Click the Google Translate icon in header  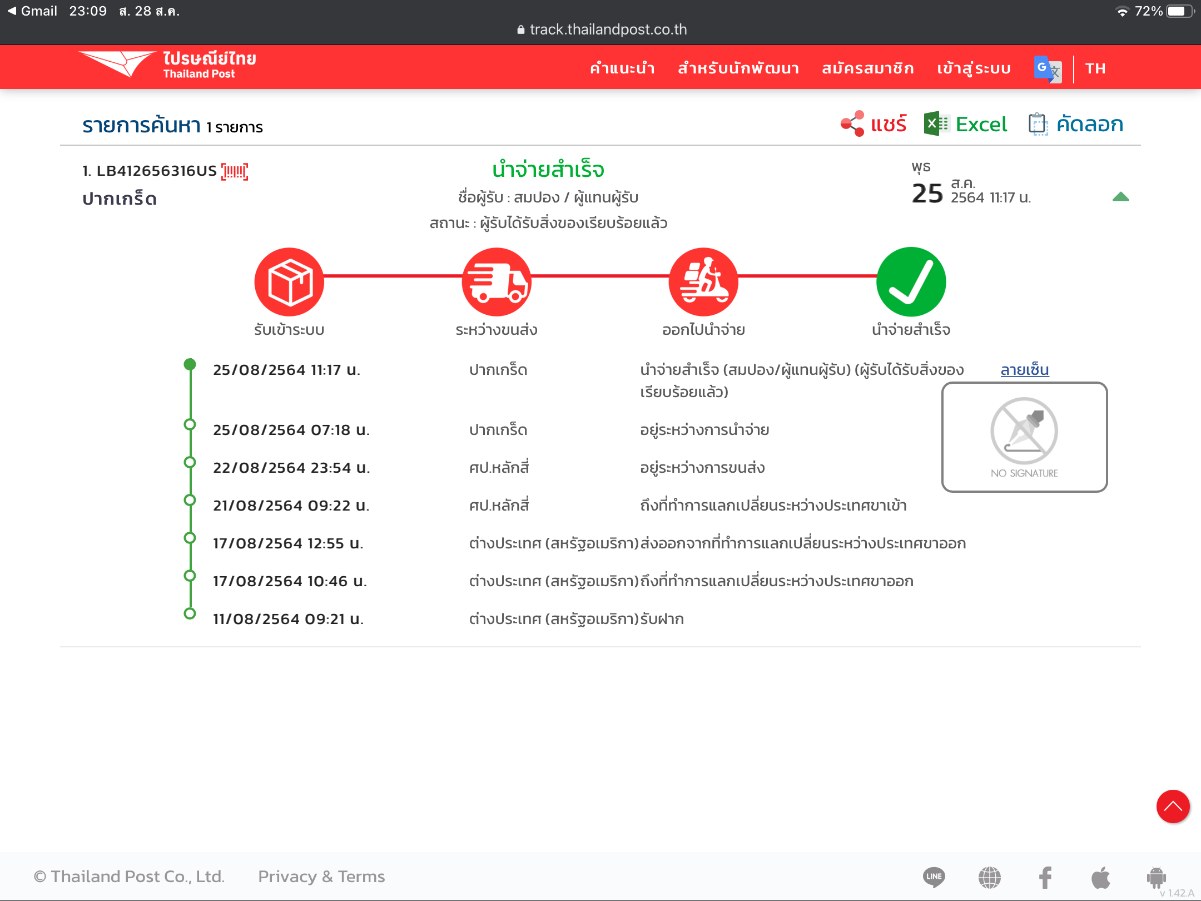point(1048,69)
